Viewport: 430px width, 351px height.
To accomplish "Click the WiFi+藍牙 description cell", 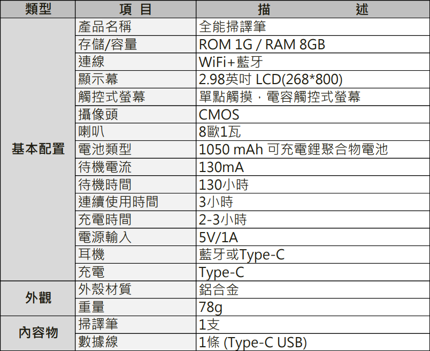I will (x=313, y=62).
